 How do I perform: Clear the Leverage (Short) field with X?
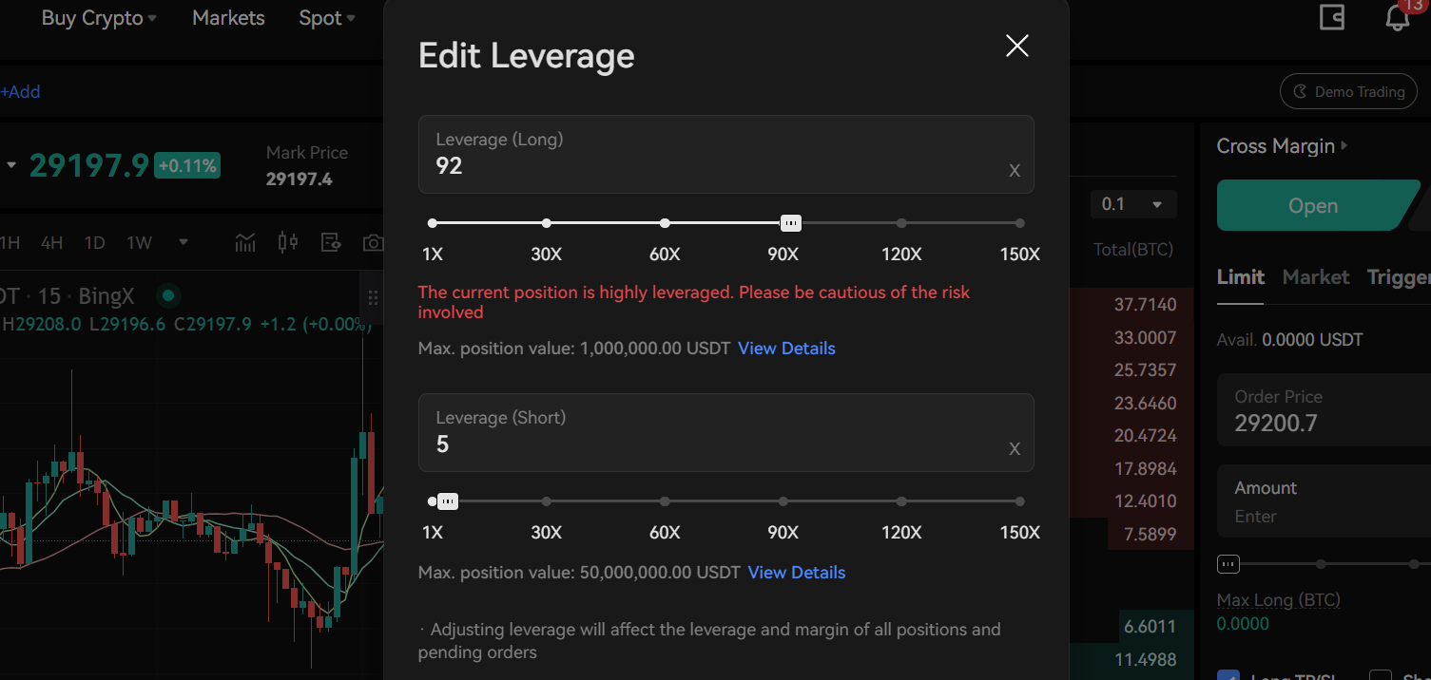point(1015,449)
